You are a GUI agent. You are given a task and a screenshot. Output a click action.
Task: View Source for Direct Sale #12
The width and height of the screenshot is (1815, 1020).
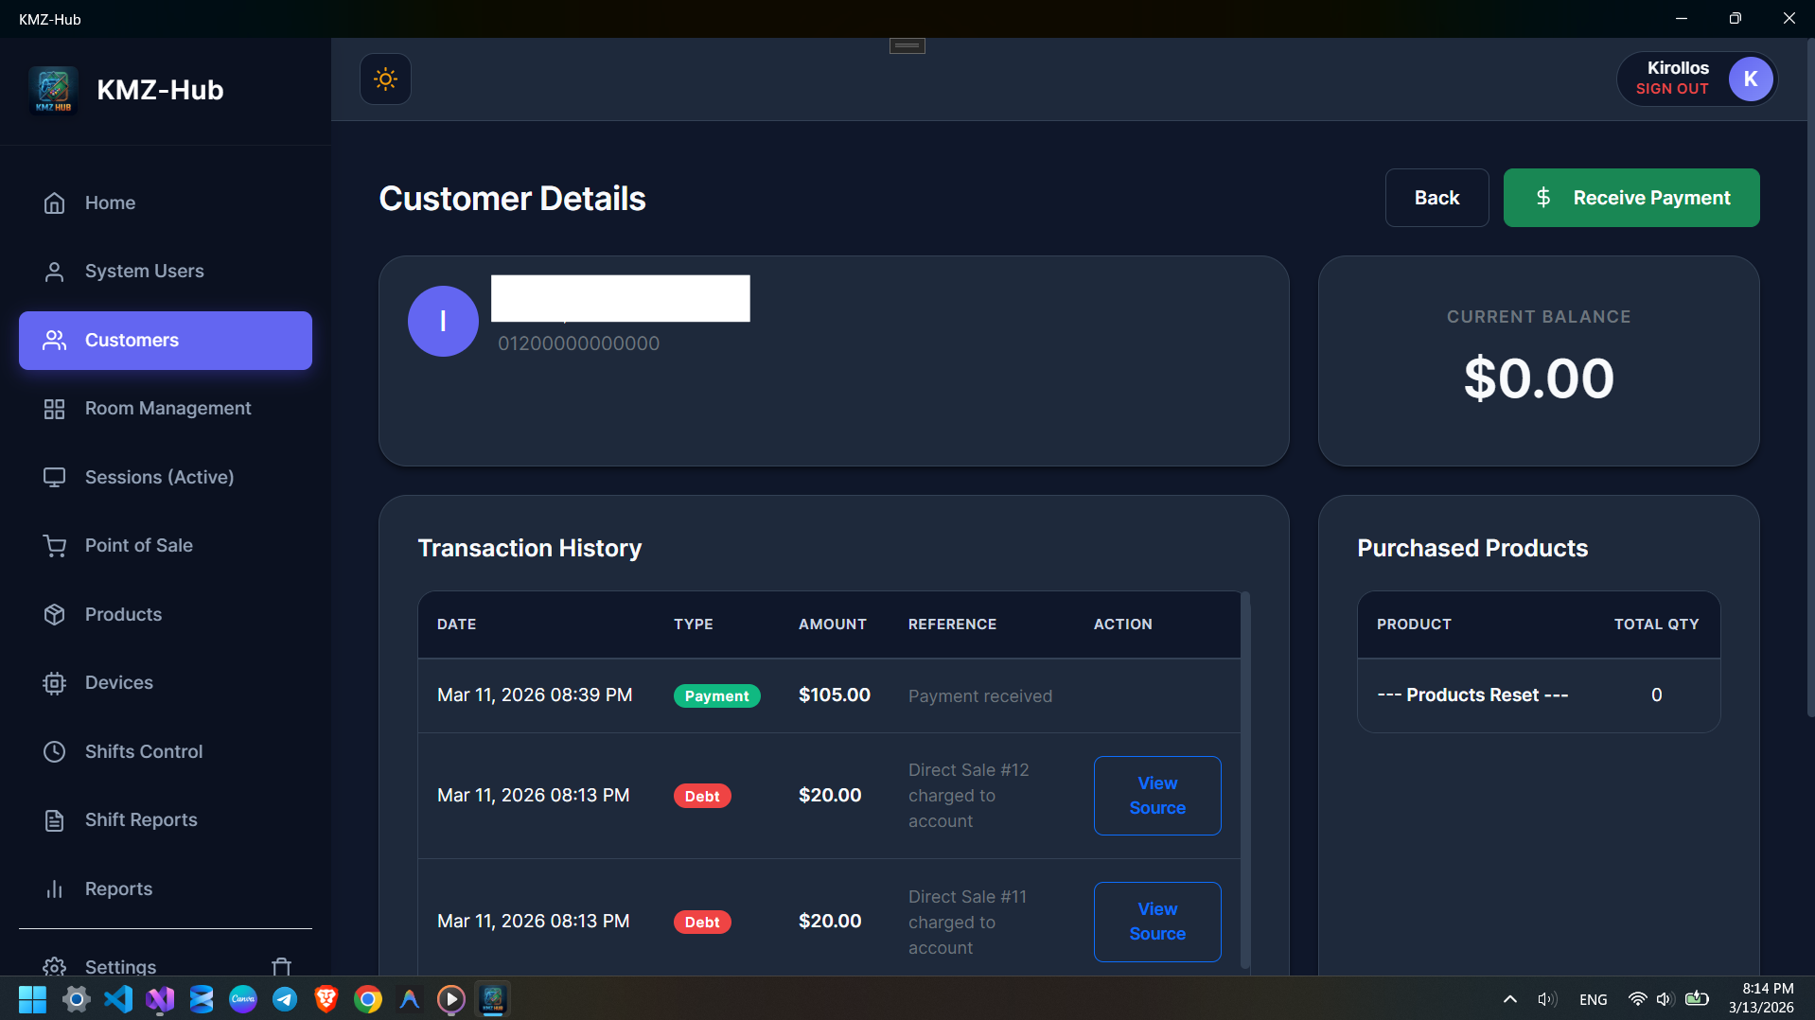1156,795
